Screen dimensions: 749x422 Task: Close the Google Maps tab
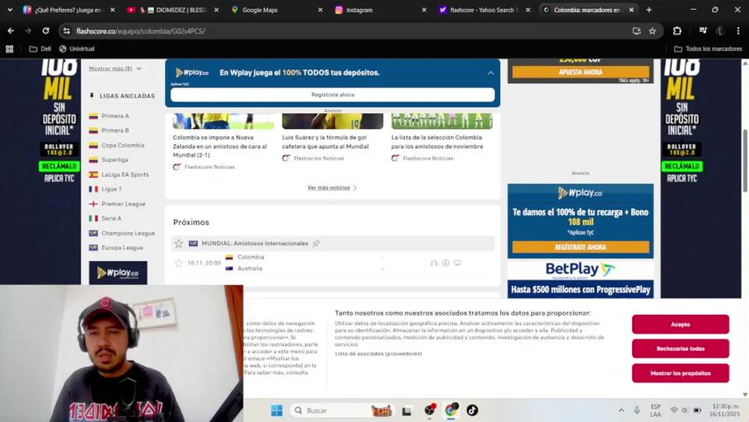[x=320, y=10]
